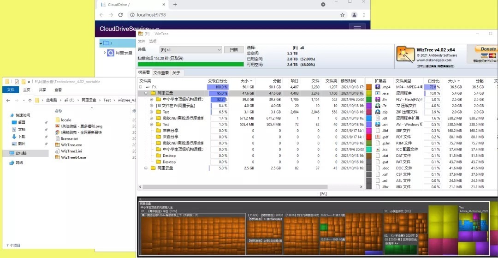Expand 阿里云盘 chevron in CloudDrive tree
This screenshot has height=258, width=498.
105,53
